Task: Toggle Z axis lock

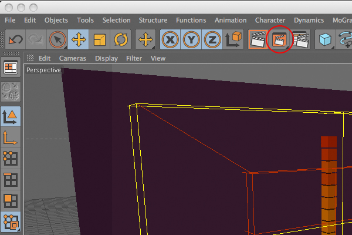Action: click(212, 39)
